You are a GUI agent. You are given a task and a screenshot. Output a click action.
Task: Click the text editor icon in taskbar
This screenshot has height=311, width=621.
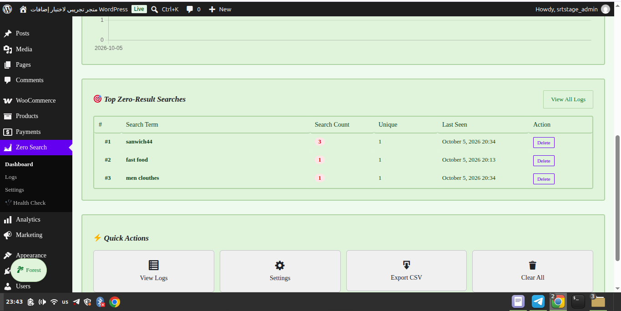click(518, 301)
